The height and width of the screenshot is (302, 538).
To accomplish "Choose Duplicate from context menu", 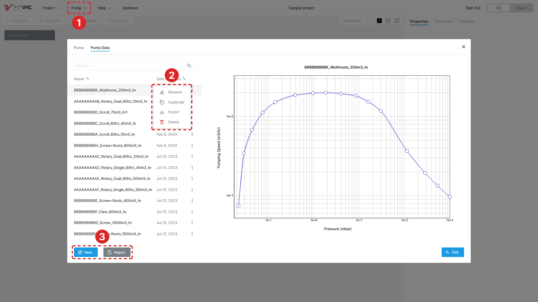I will [x=172, y=102].
